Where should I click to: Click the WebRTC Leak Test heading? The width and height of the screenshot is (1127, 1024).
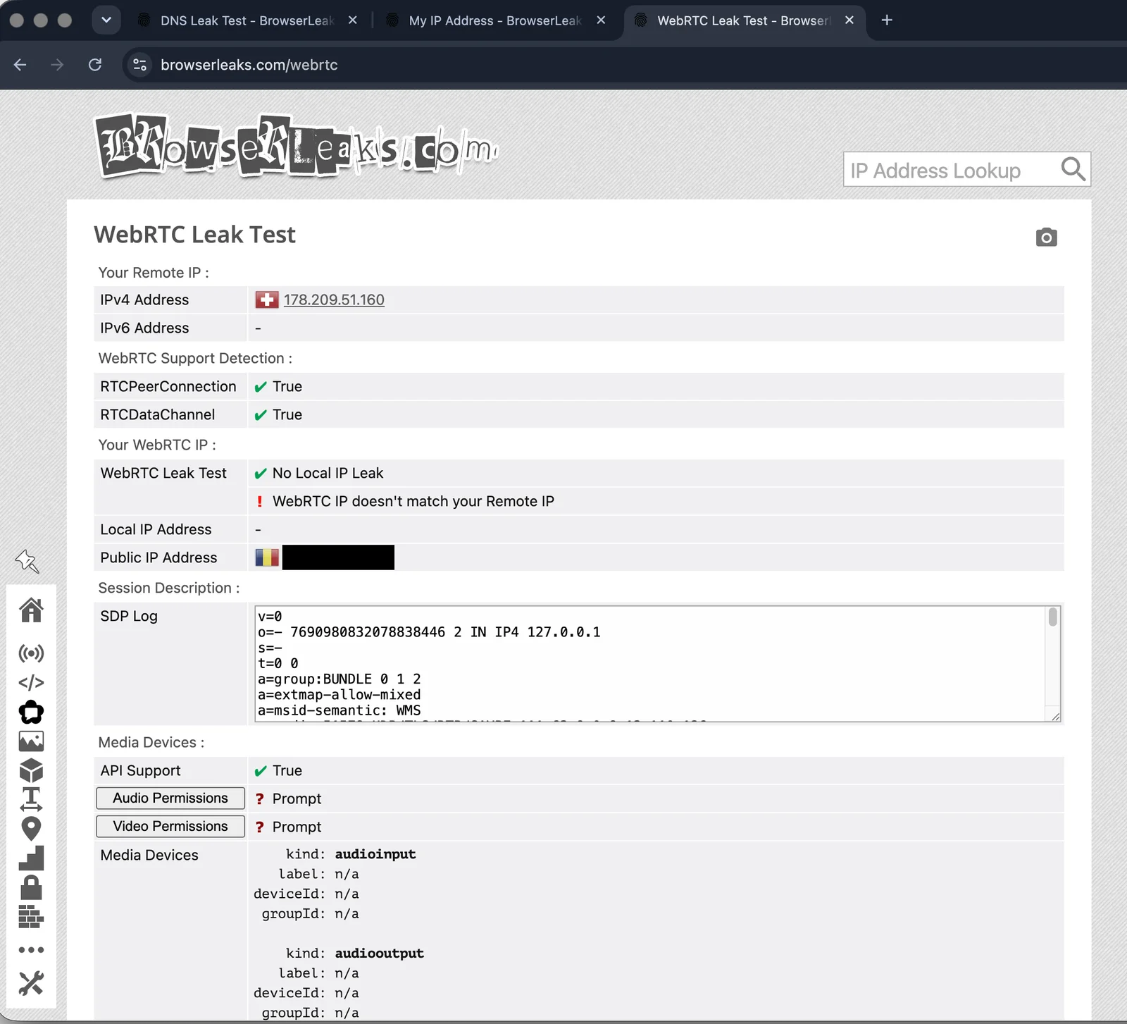click(x=194, y=235)
